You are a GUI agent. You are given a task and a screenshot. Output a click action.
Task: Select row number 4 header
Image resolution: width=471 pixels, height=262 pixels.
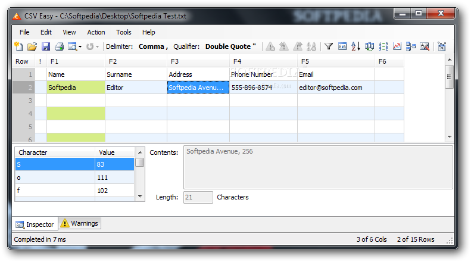(24, 114)
